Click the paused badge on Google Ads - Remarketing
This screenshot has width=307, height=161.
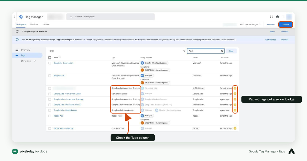[235, 110]
